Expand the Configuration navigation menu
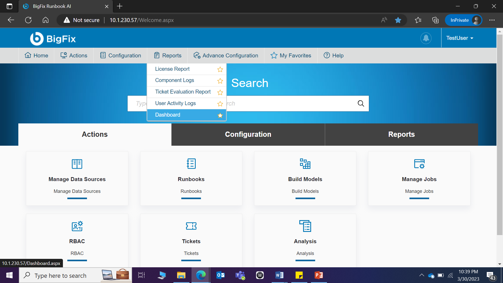 click(x=121, y=56)
